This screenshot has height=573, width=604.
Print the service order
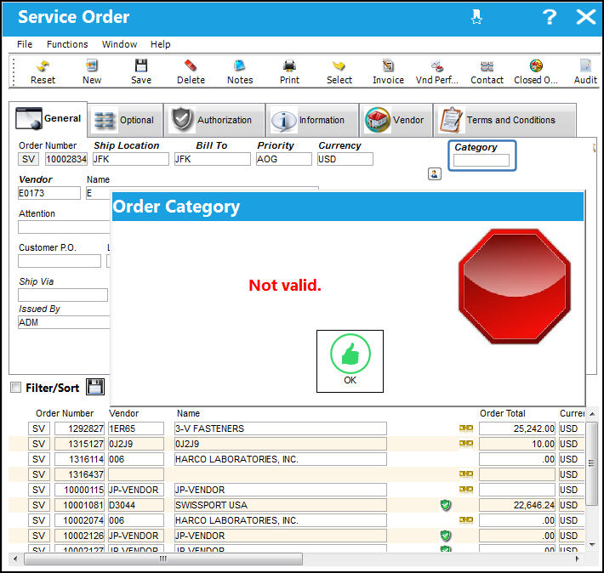[x=289, y=72]
